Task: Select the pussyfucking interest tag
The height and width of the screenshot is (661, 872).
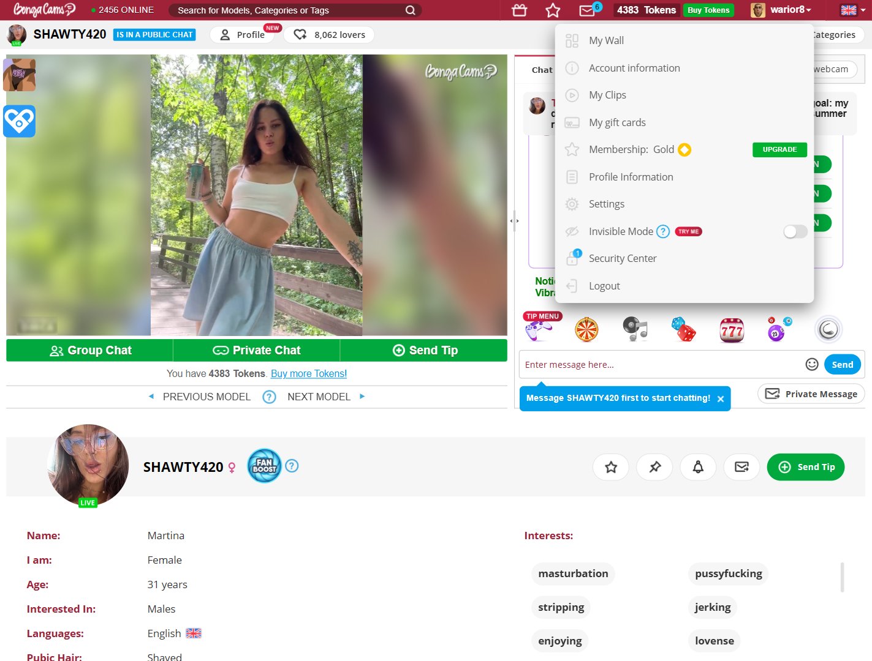Action: click(x=729, y=573)
